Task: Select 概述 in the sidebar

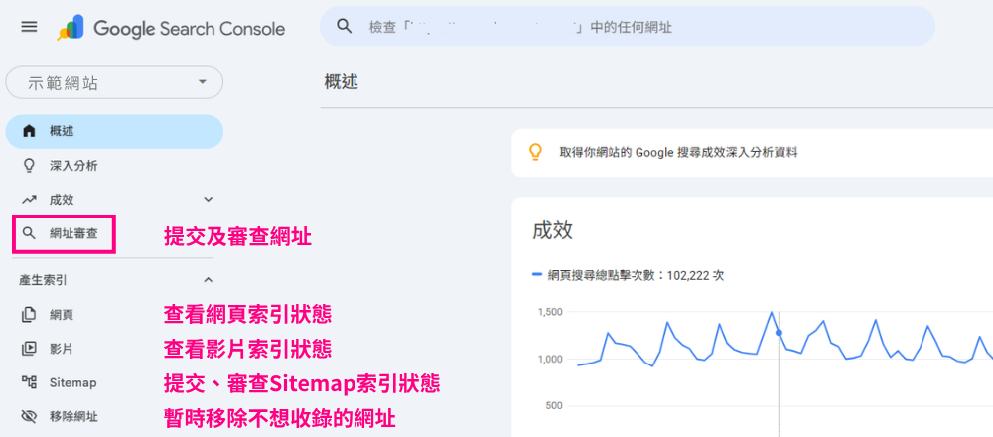Action: [x=114, y=131]
